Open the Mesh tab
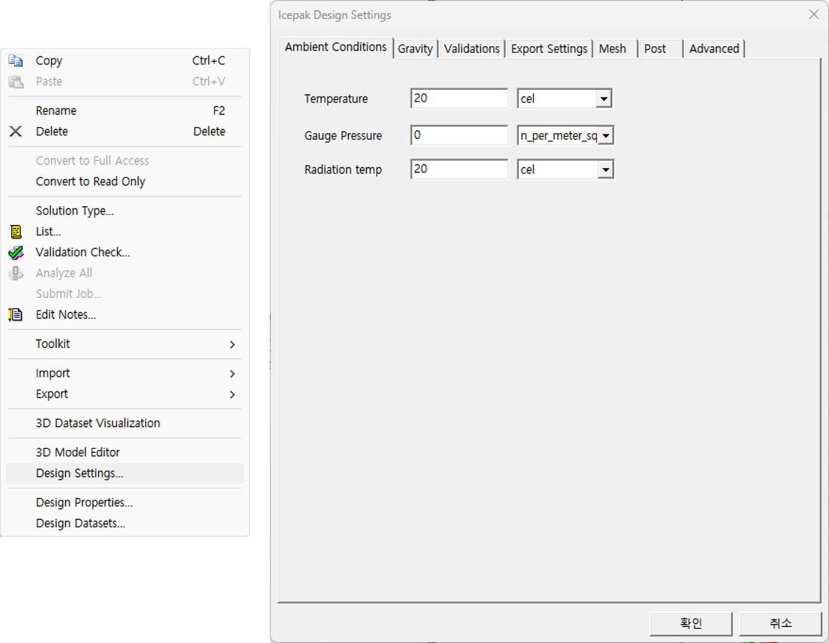This screenshot has height=643, width=829. [612, 49]
